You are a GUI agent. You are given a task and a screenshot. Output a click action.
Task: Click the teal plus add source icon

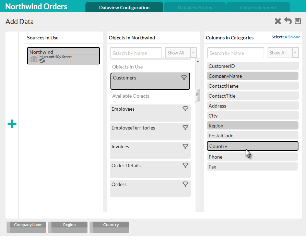(x=12, y=124)
